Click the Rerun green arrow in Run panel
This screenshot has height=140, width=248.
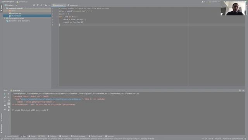5,94
